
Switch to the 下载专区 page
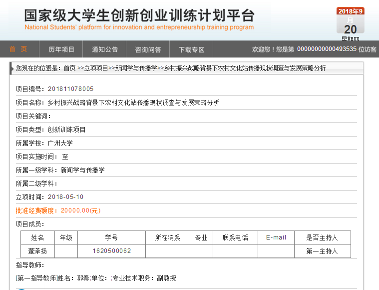click(x=192, y=49)
